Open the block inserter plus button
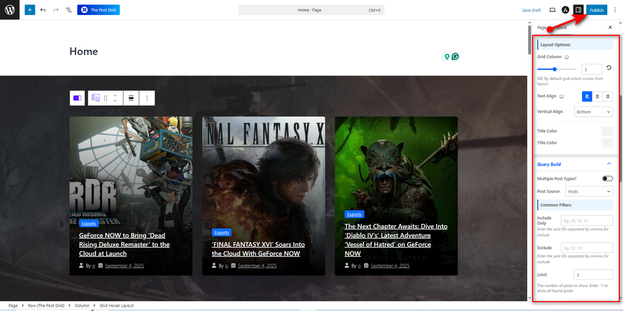The width and height of the screenshot is (623, 311). 30,10
